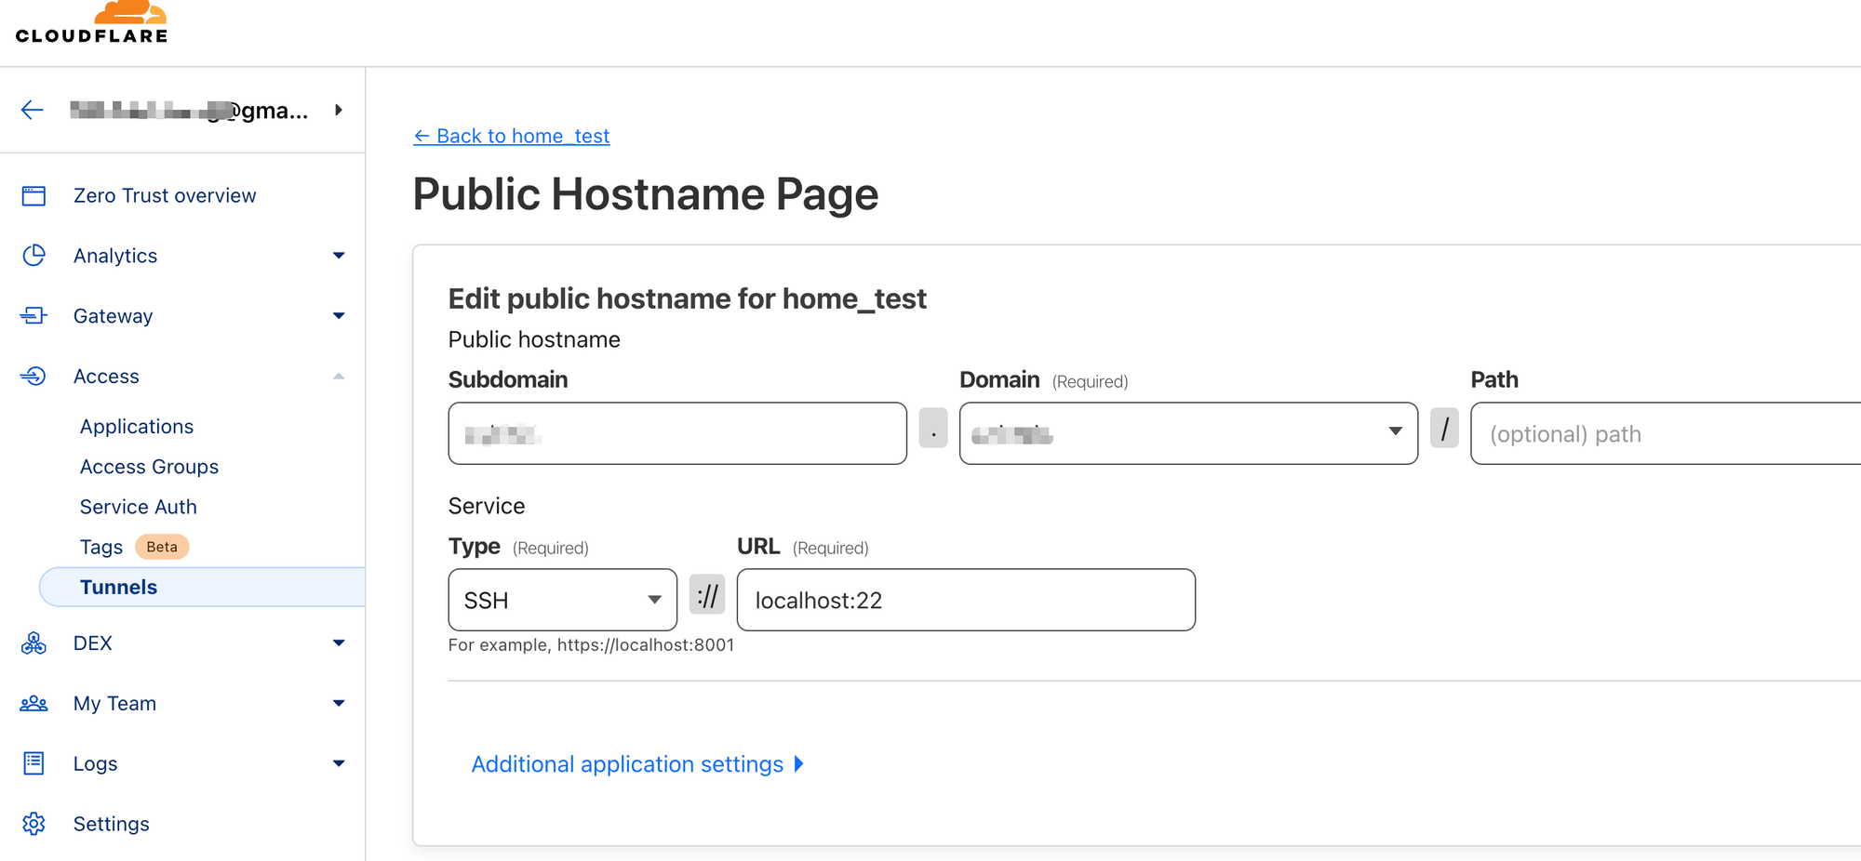Click the Access icon
The image size is (1861, 861).
pos(33,377)
